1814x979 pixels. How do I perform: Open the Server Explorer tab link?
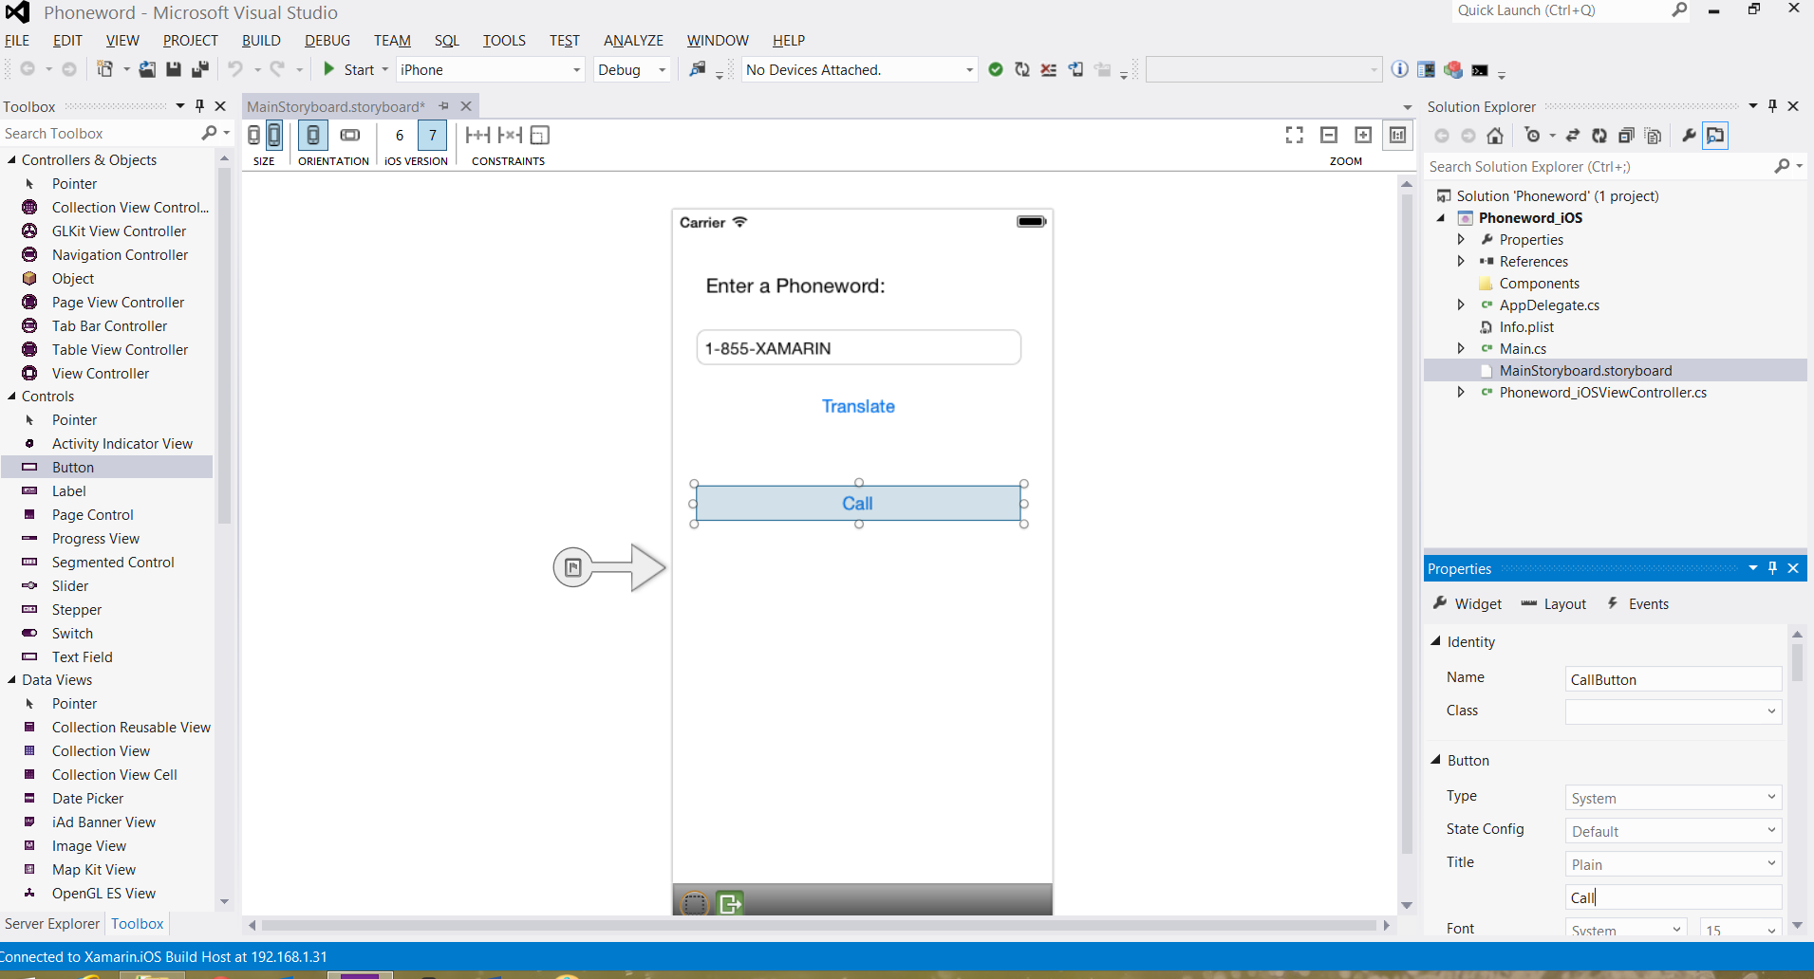[x=52, y=924]
